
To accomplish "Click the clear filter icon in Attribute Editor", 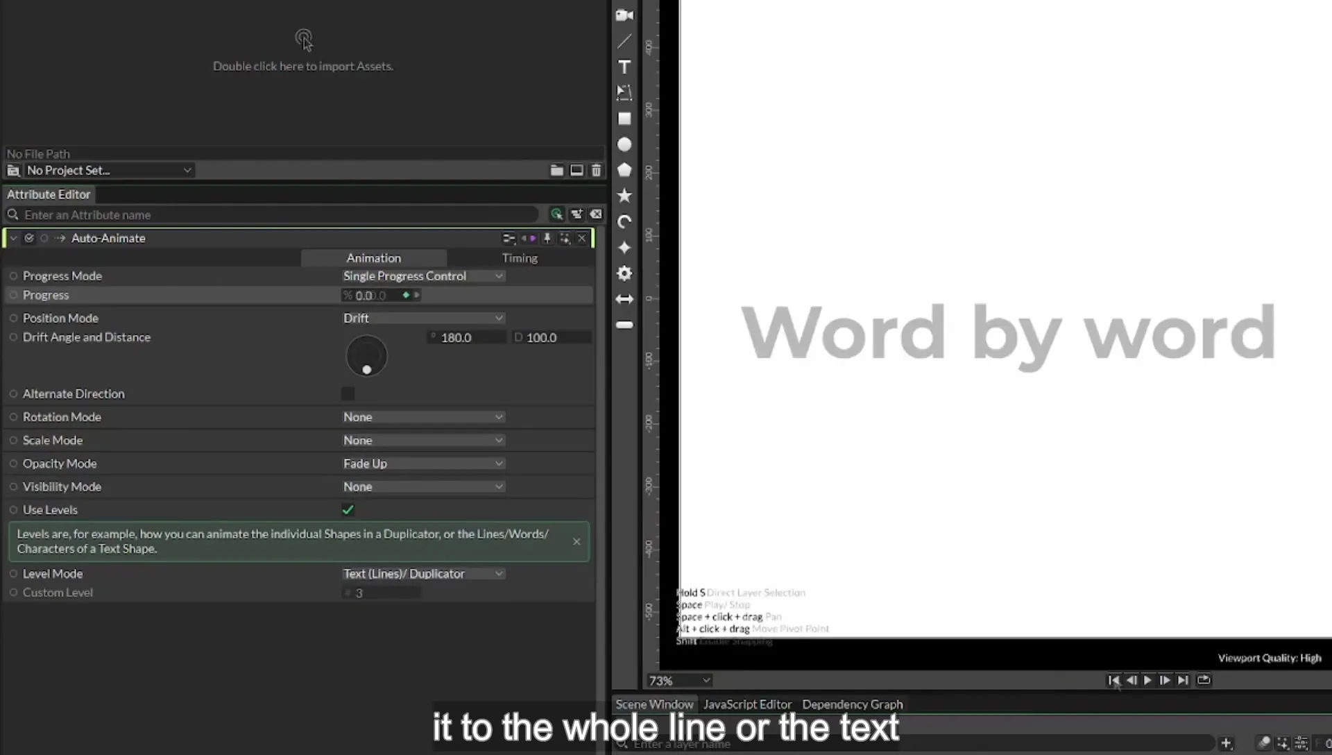I will (x=596, y=214).
